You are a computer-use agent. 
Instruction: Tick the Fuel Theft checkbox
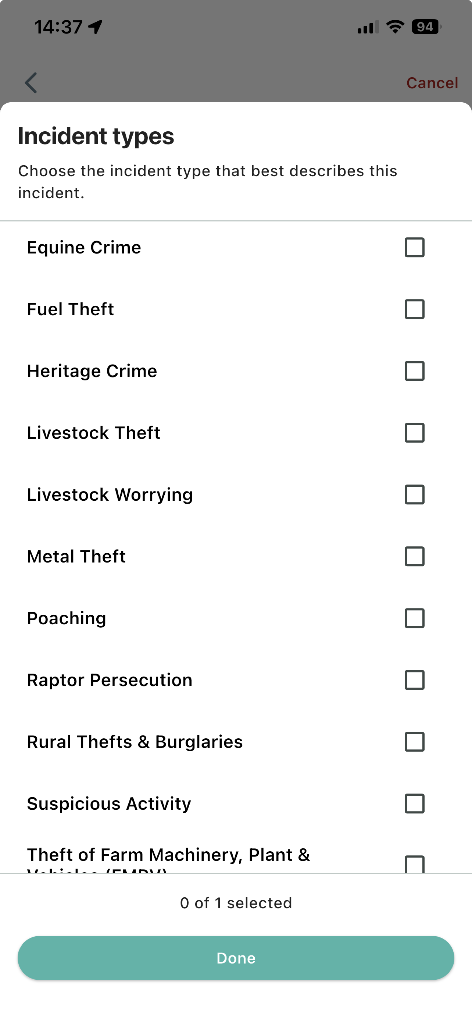coord(414,309)
